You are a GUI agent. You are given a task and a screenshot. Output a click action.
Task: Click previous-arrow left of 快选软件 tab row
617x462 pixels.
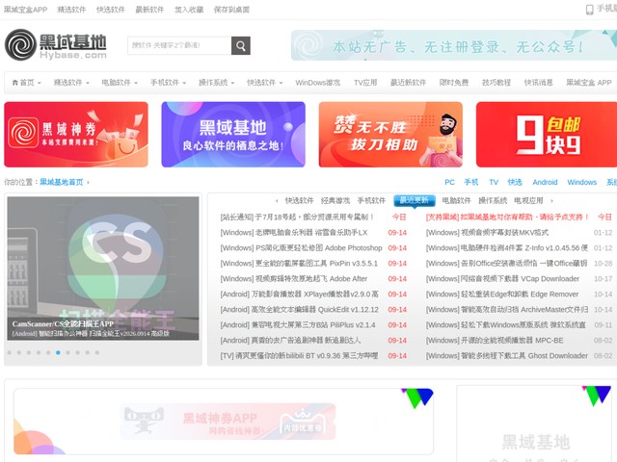point(277,201)
